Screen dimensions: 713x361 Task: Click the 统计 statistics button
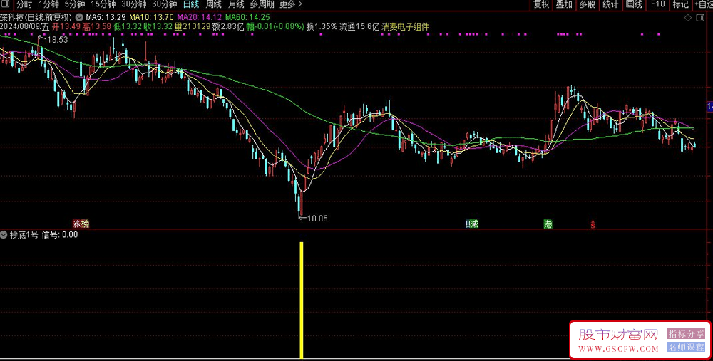tap(610, 4)
